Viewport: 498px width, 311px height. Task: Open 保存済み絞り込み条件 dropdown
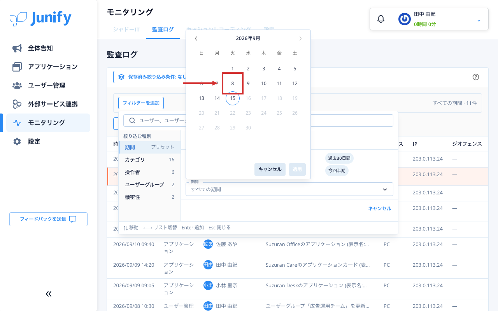pyautogui.click(x=150, y=77)
